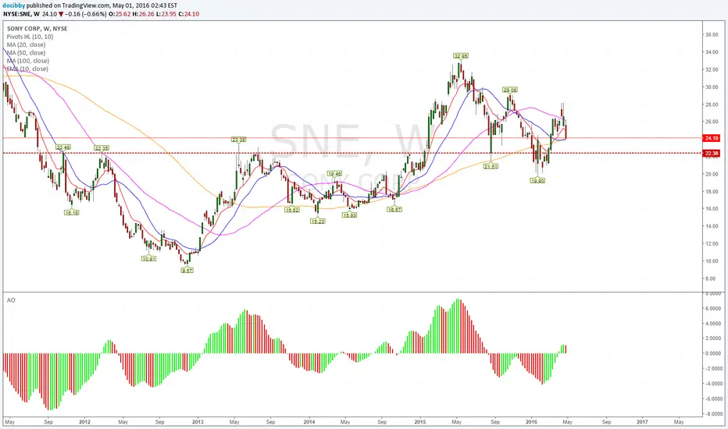Click the 23.38 pivot high label

coord(239,139)
